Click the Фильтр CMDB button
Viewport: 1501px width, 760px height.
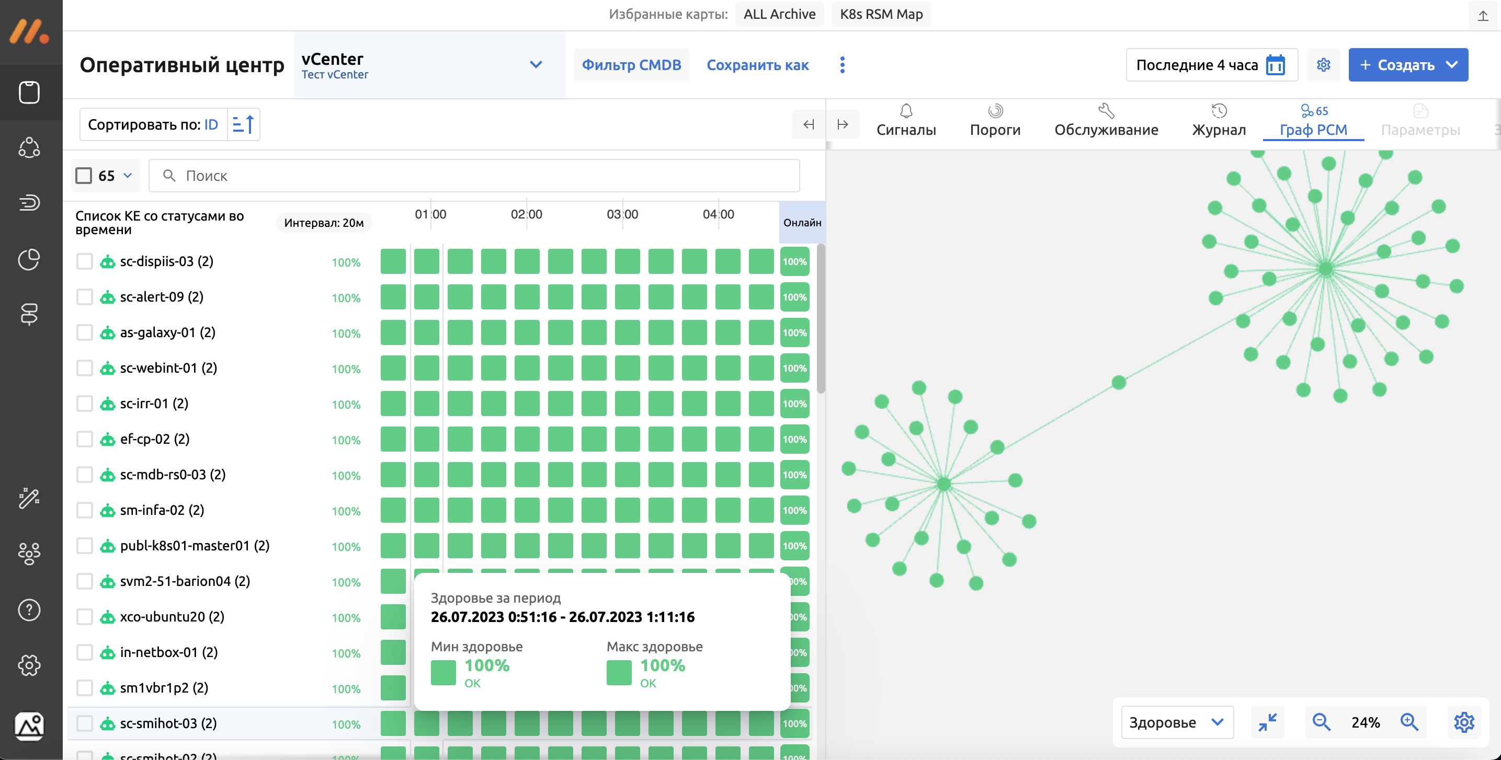click(631, 65)
